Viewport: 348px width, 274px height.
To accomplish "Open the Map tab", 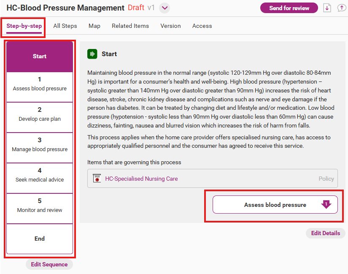I will 94,26.
